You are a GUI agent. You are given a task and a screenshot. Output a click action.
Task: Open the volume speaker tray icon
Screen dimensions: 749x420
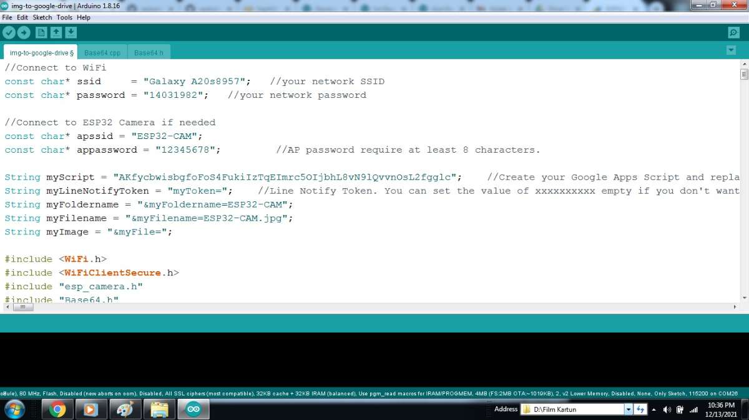click(x=667, y=409)
